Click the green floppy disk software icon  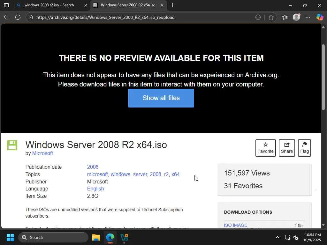point(12,145)
